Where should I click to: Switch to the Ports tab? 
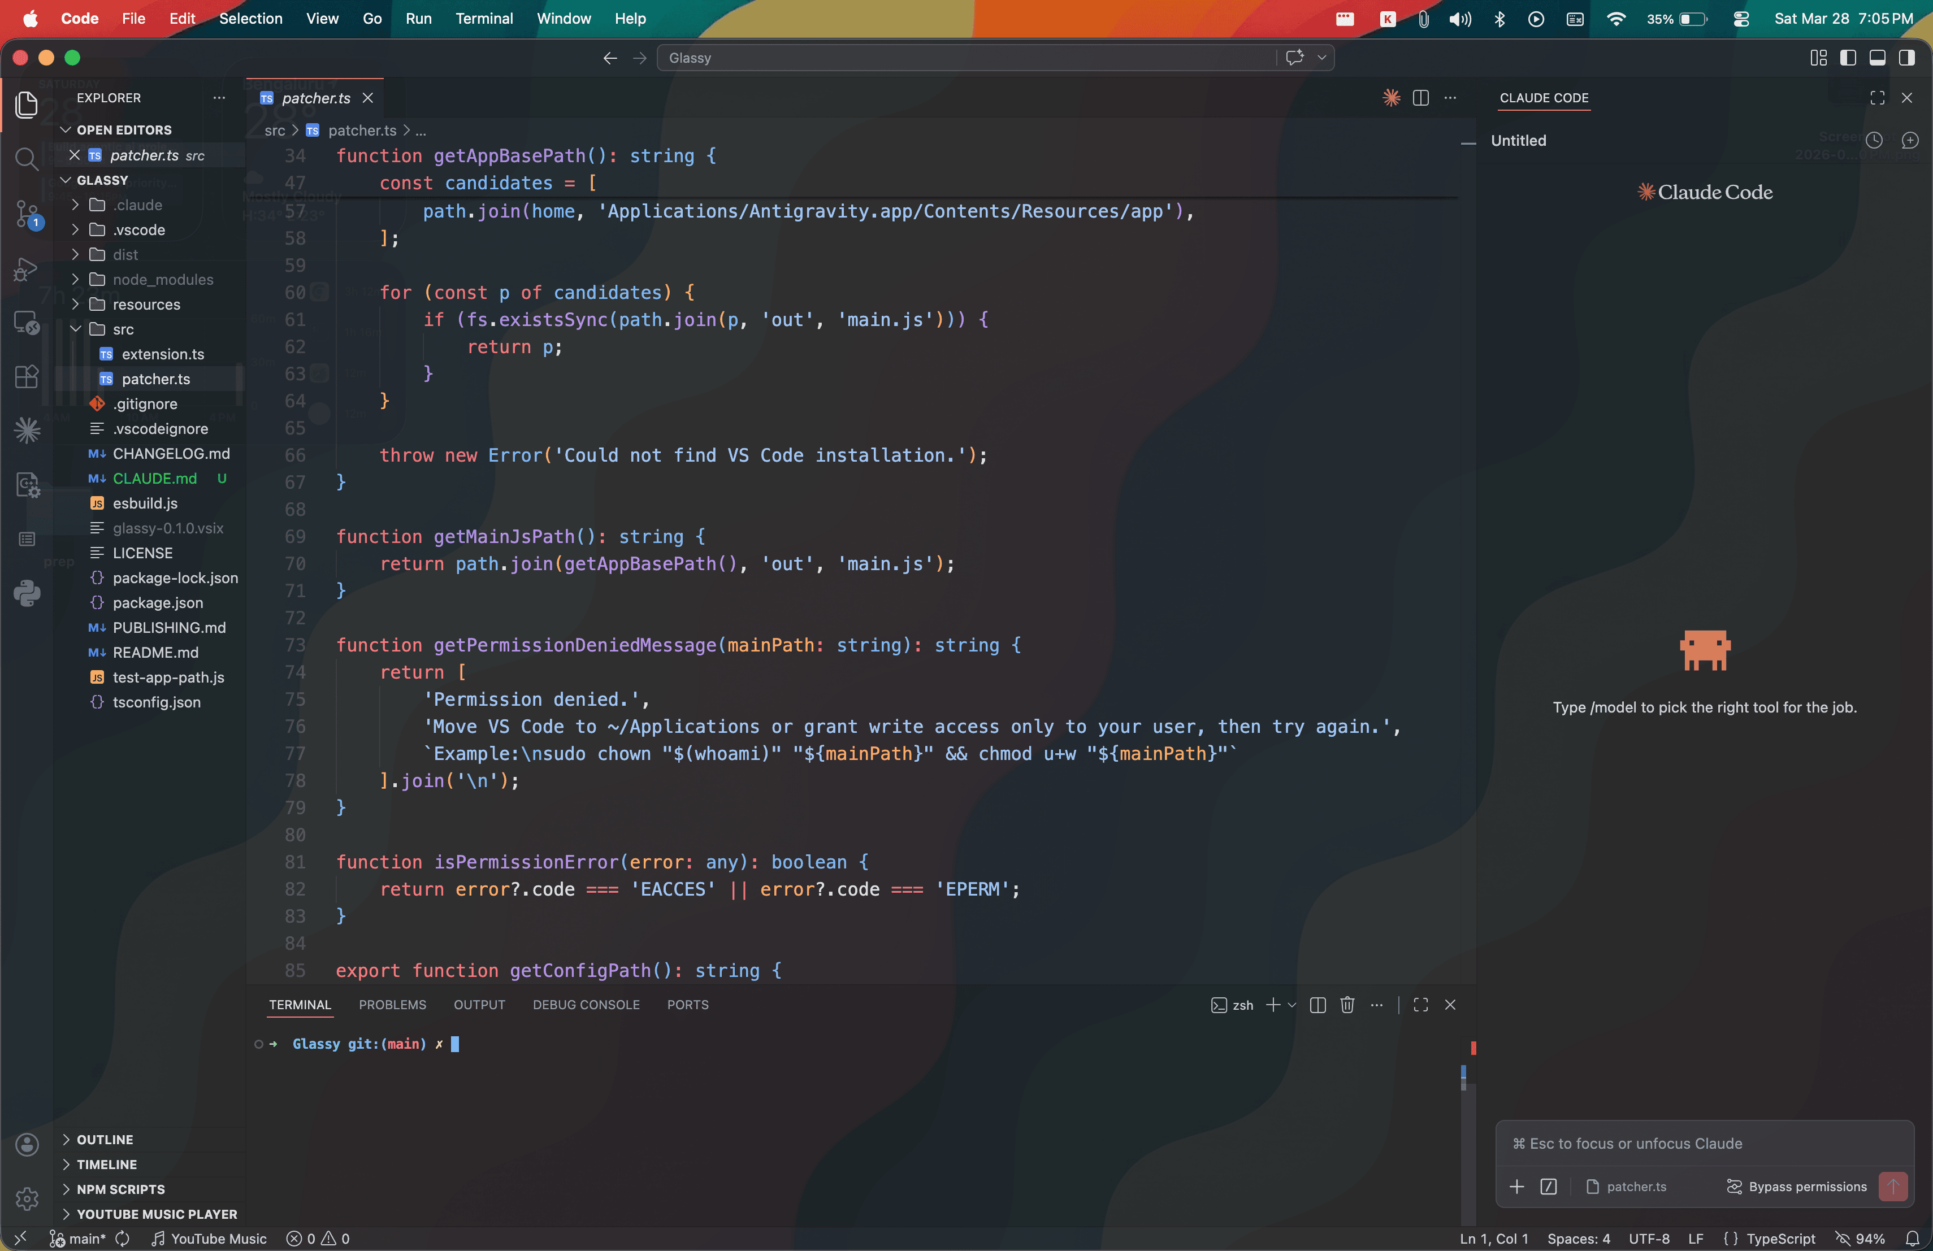pos(688,1005)
